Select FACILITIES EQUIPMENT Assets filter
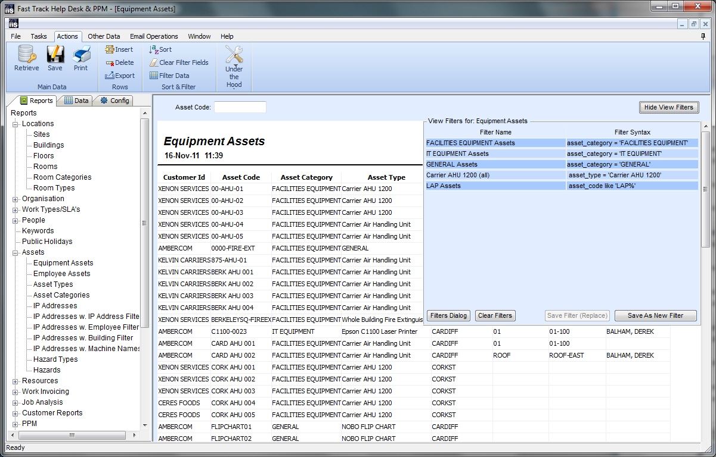Screen dimensions: 716x457 point(562,143)
